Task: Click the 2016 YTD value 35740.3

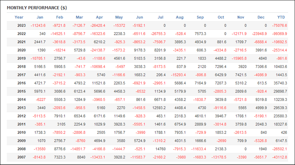Action: pyautogui.click(x=280, y=83)
